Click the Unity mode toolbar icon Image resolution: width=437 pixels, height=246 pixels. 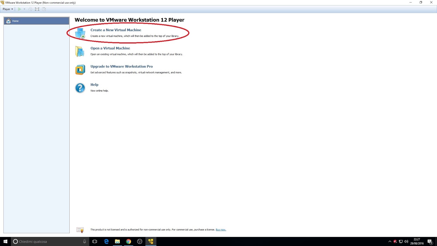[x=44, y=9]
